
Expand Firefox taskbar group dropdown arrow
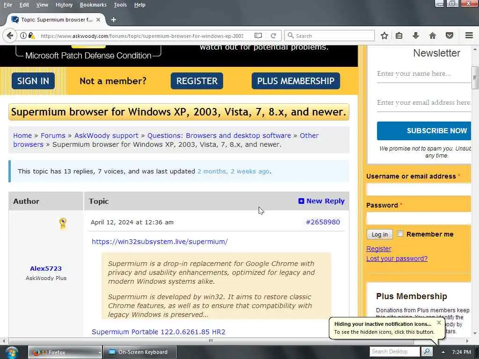(x=100, y=352)
